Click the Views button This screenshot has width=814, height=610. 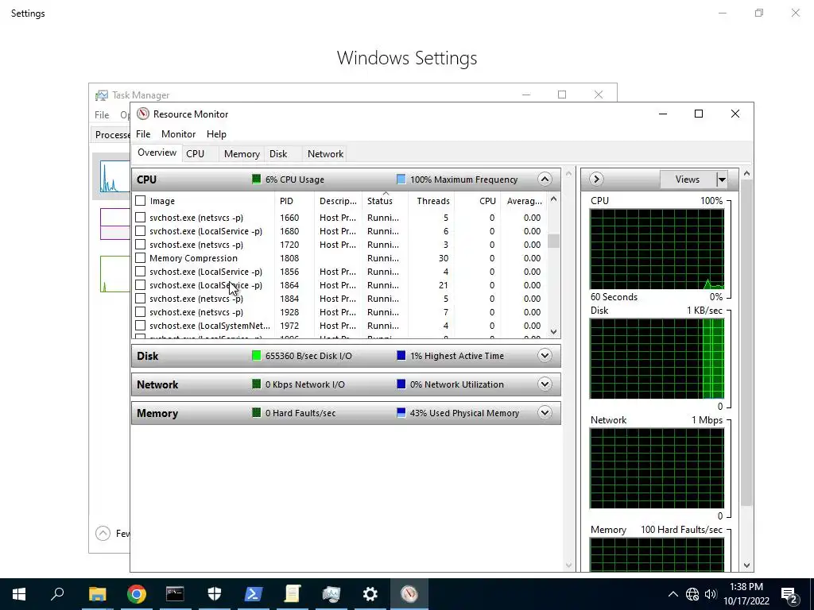[688, 180]
